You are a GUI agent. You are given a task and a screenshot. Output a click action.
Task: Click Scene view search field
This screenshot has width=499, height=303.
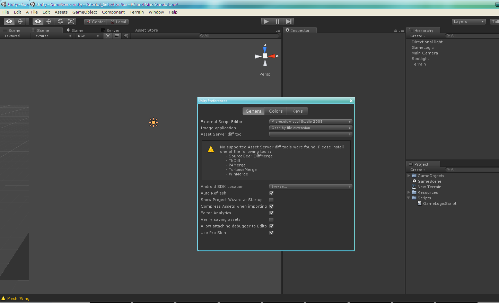tap(239, 36)
